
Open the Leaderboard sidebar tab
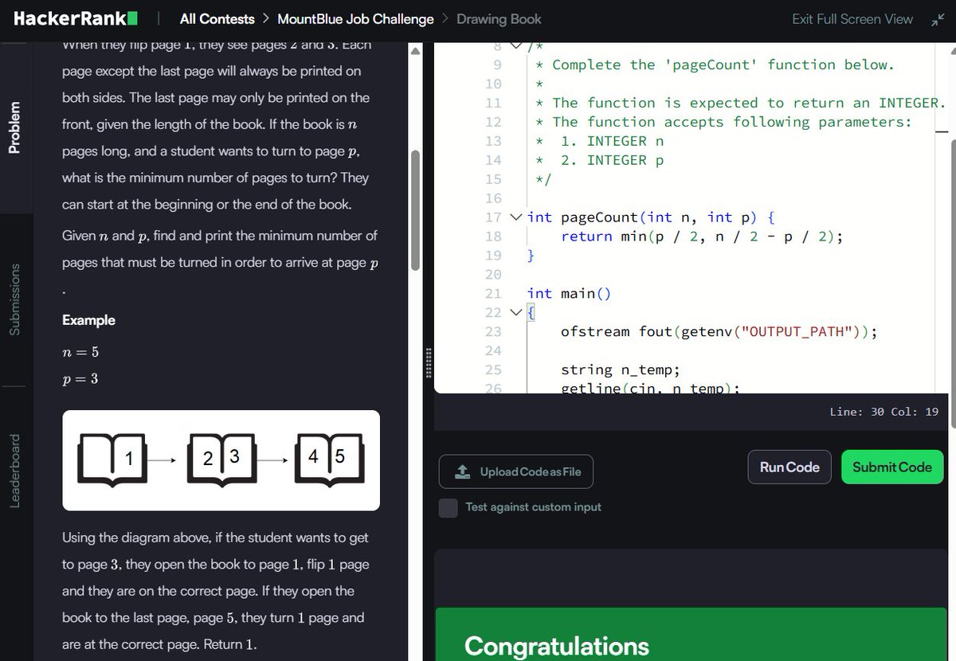(x=14, y=471)
